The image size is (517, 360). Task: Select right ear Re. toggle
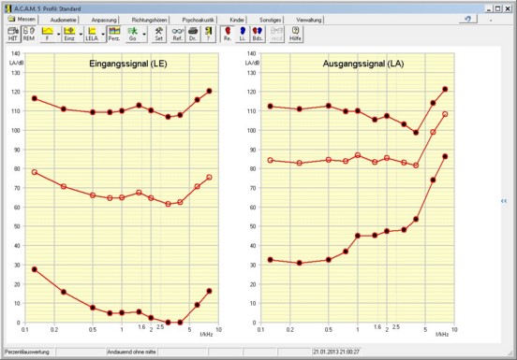click(228, 35)
